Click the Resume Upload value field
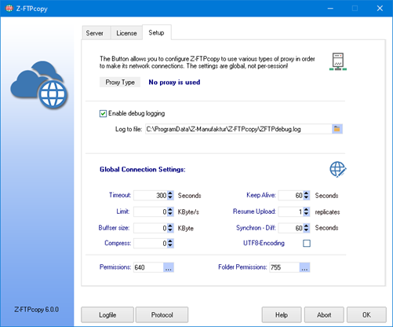The image size is (393, 327). (291, 211)
